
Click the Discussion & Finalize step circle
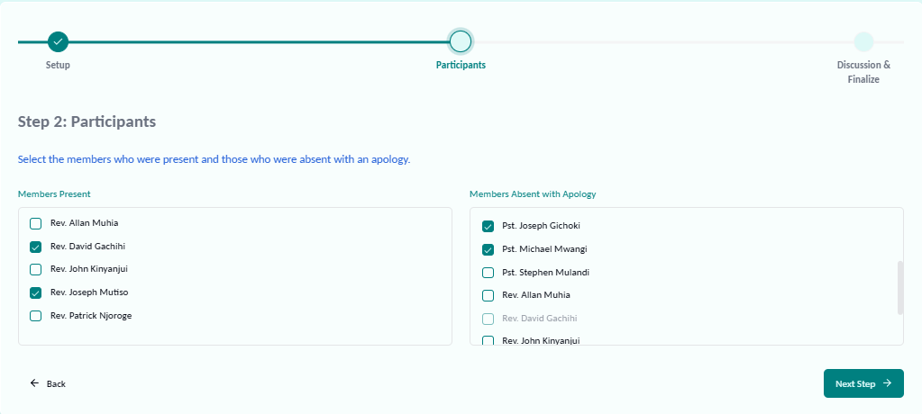coord(863,41)
